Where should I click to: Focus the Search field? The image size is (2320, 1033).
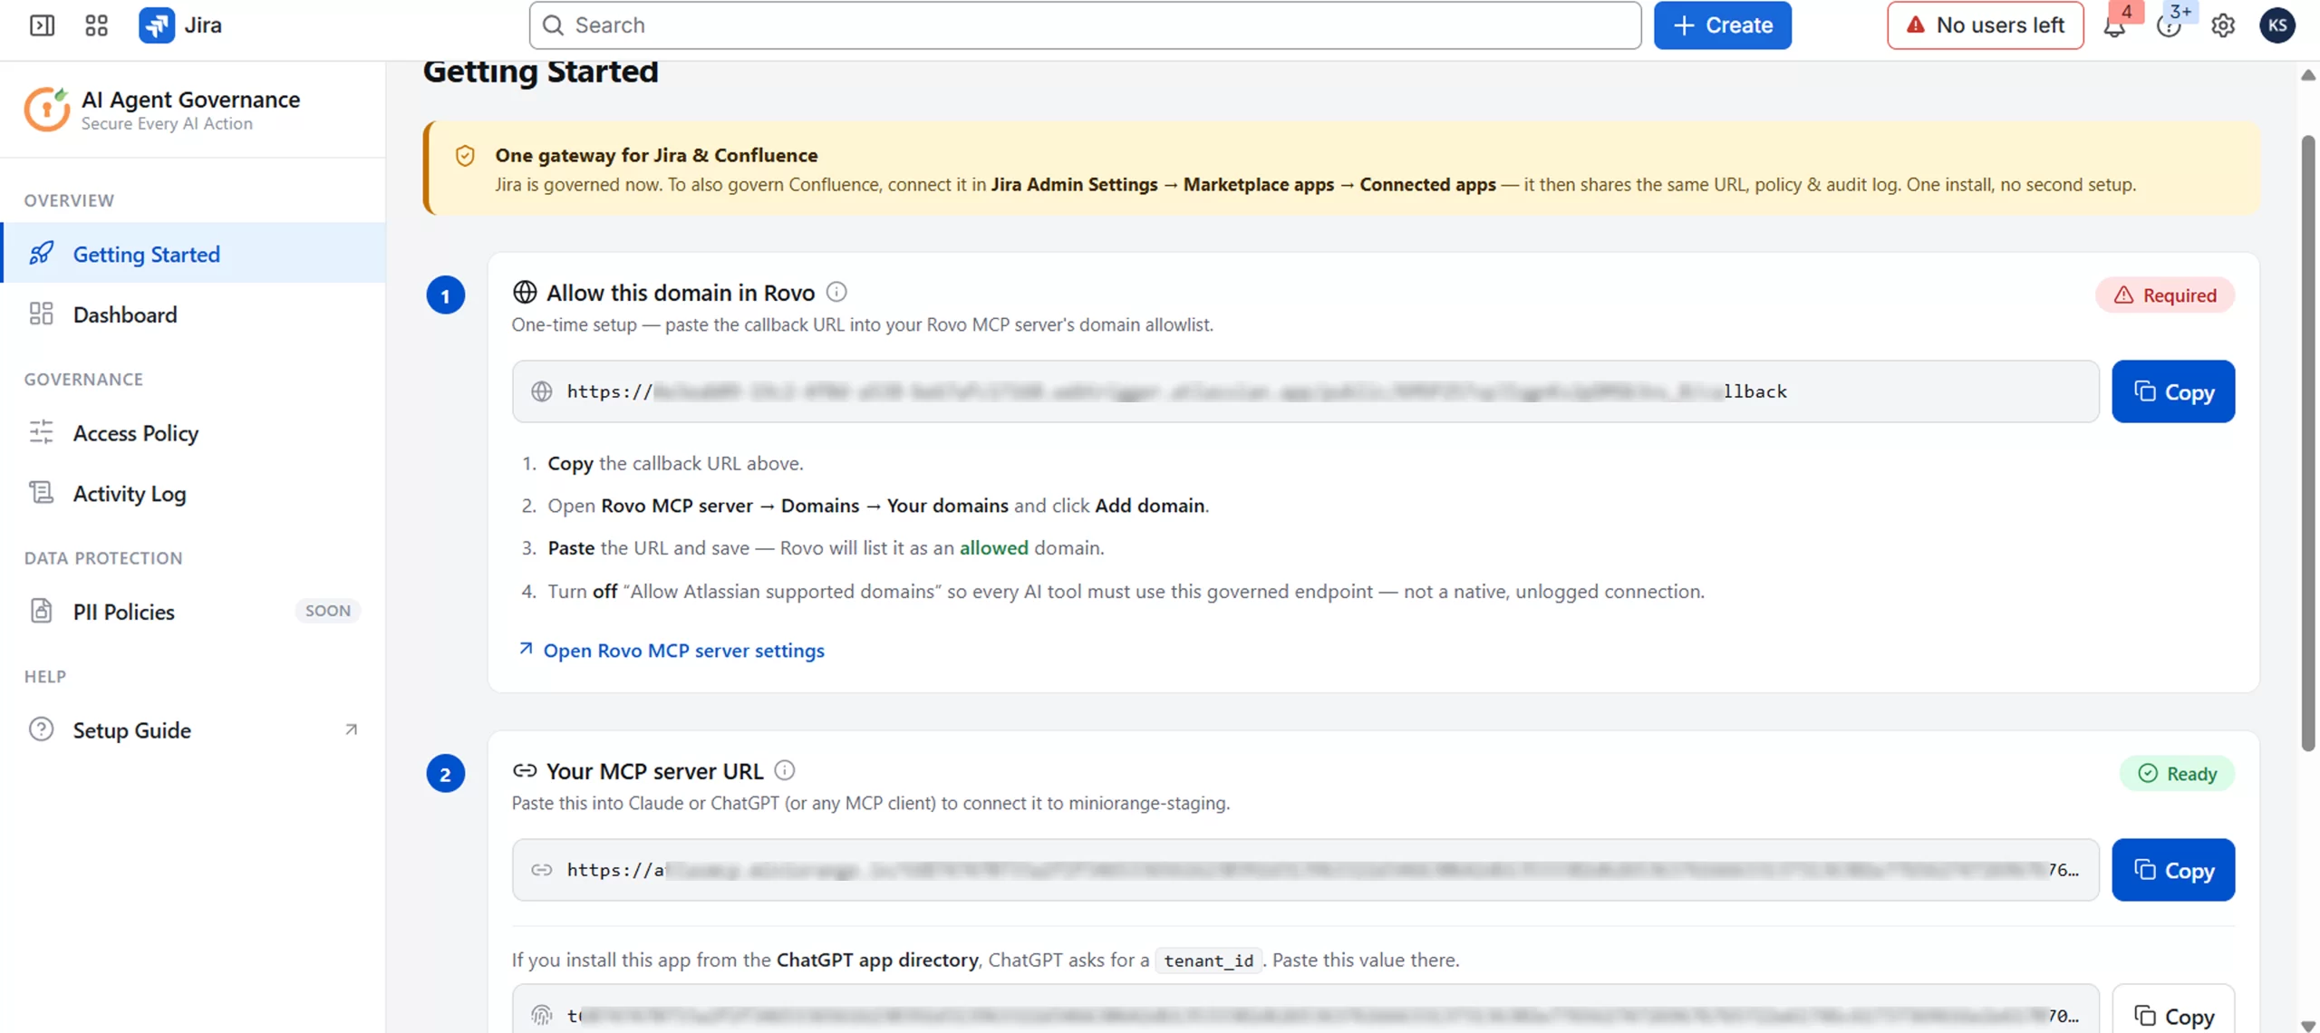(1085, 25)
